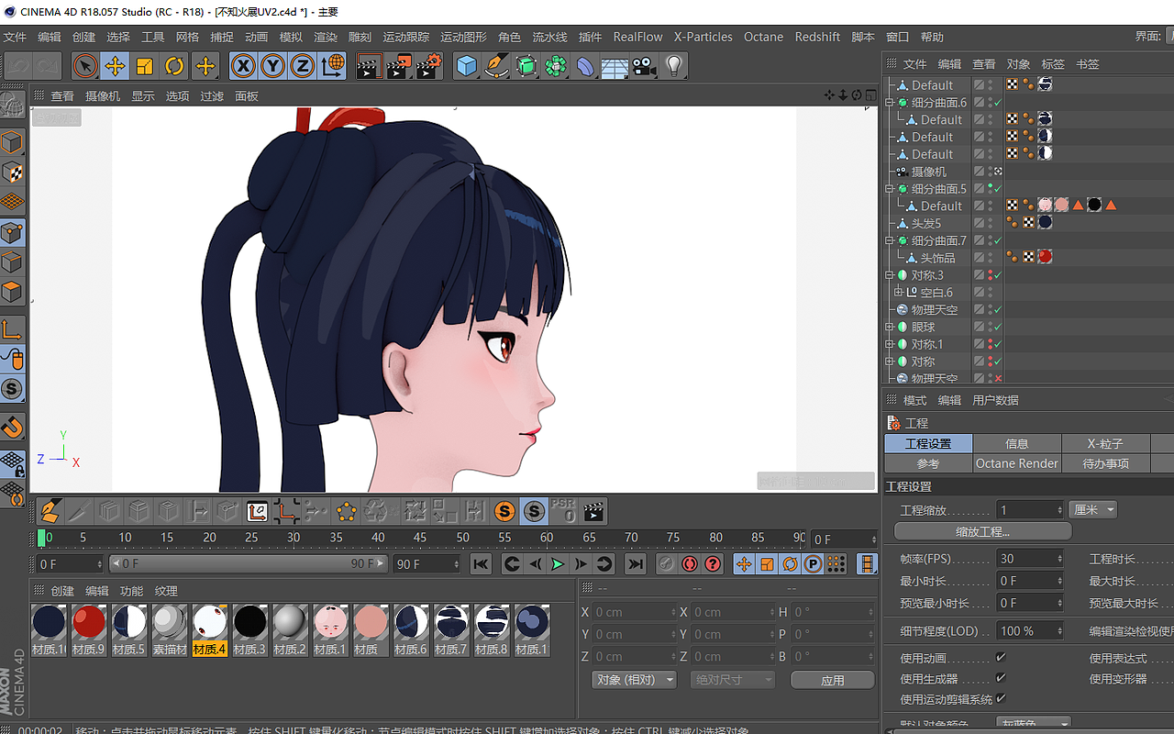This screenshot has height=734, width=1174.
Task: Collapse the 细分曲面.7 hierarchy
Action: (x=889, y=239)
